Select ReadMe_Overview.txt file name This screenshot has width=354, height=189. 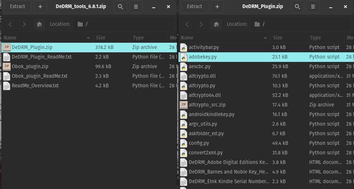tap(35, 85)
